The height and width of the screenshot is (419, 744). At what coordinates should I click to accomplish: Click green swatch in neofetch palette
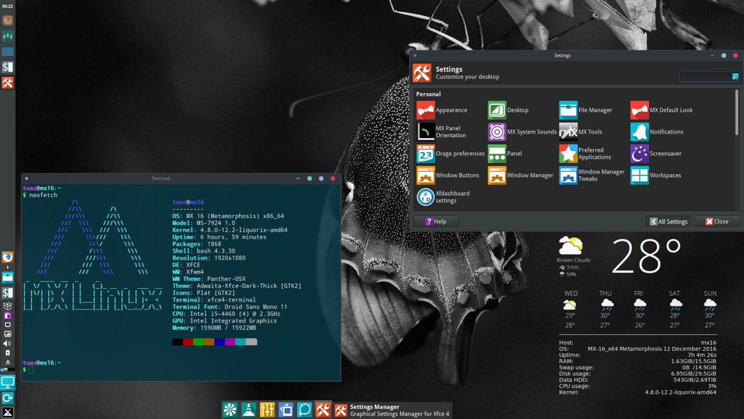pyautogui.click(x=198, y=342)
